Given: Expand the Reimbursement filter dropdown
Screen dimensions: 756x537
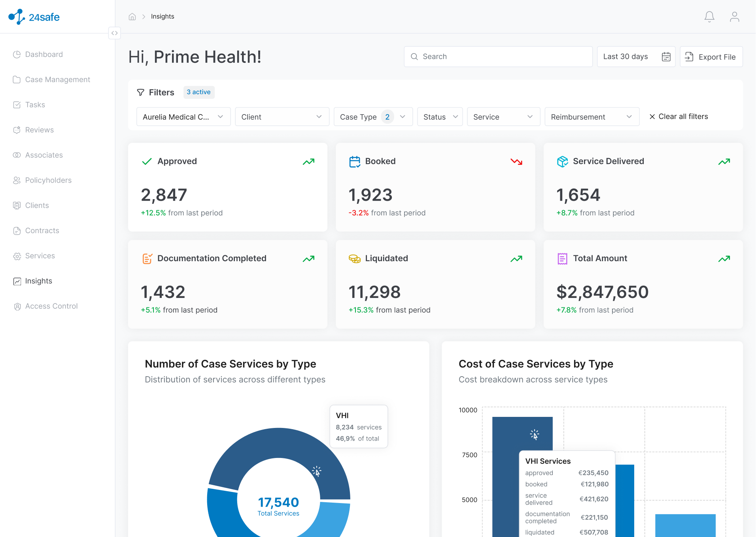Looking at the screenshot, I should [x=592, y=117].
